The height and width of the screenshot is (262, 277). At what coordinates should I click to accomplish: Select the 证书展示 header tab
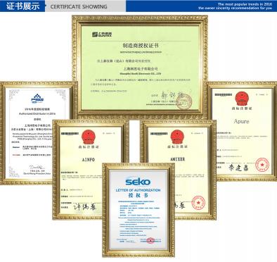[22, 6]
